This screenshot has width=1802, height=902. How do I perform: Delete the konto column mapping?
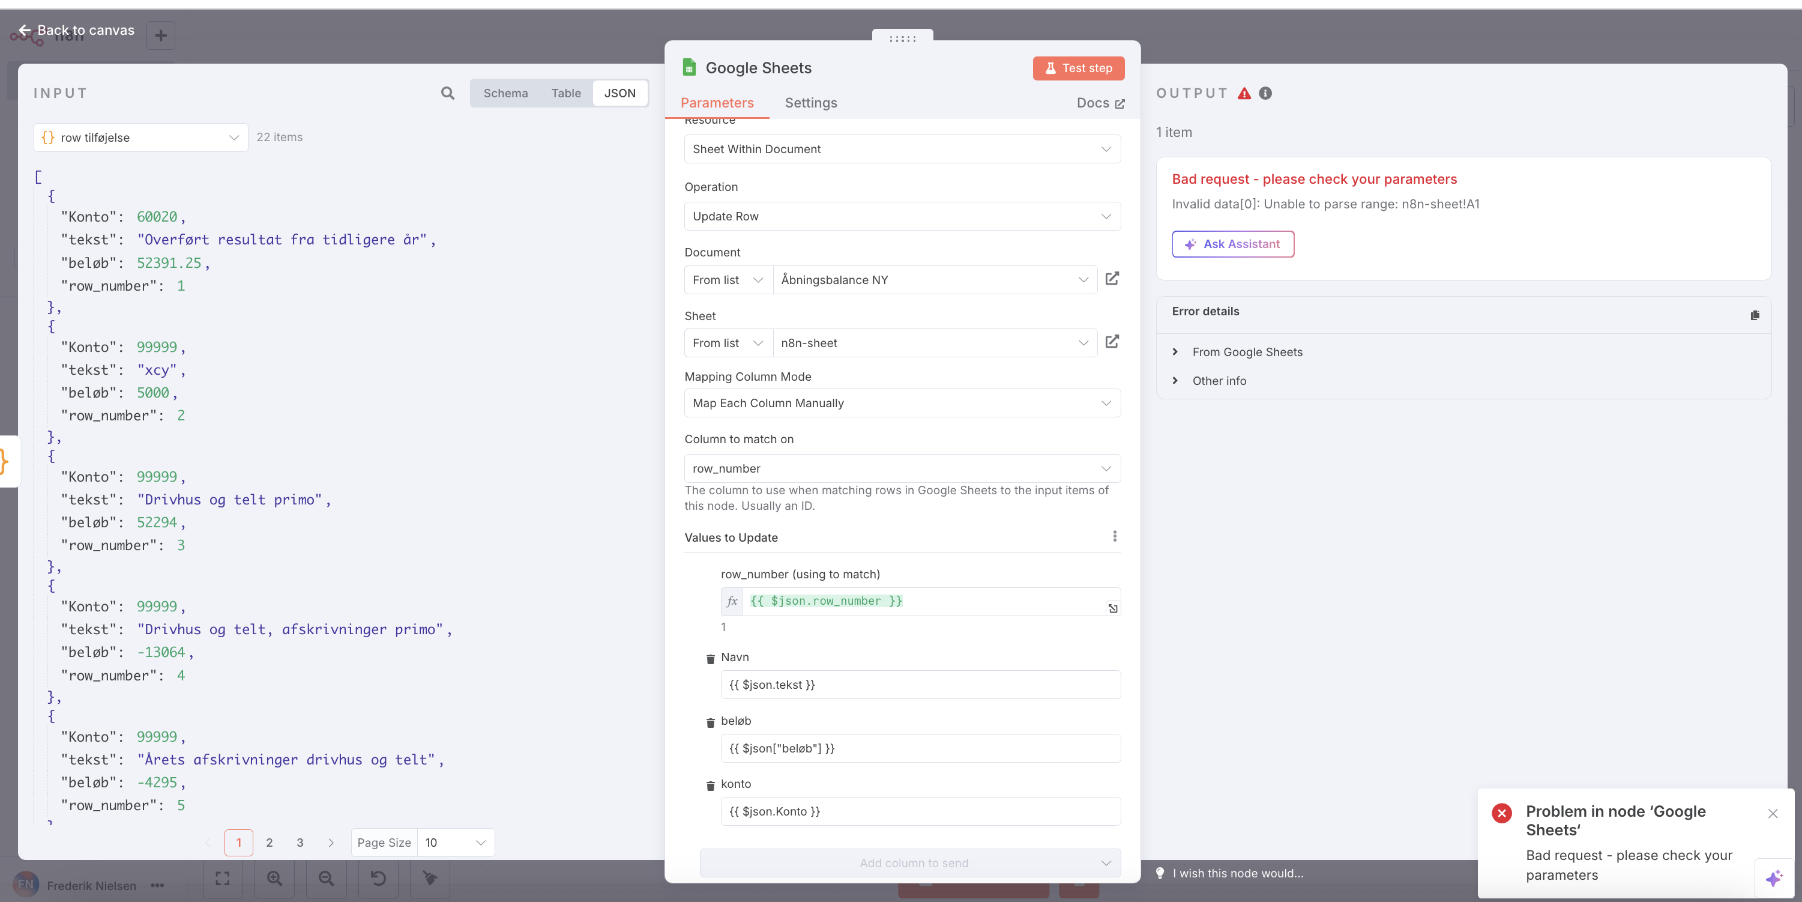710,785
